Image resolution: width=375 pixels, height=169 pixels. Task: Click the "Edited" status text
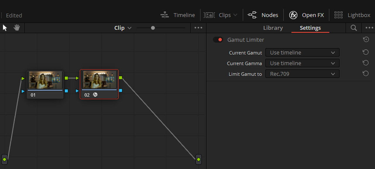pos(14,15)
